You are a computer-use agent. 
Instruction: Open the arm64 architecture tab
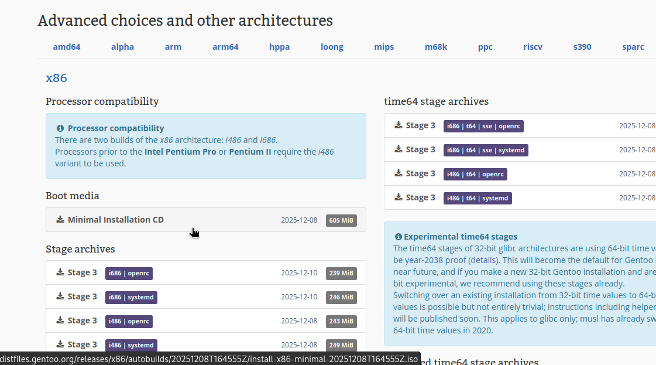pos(225,47)
